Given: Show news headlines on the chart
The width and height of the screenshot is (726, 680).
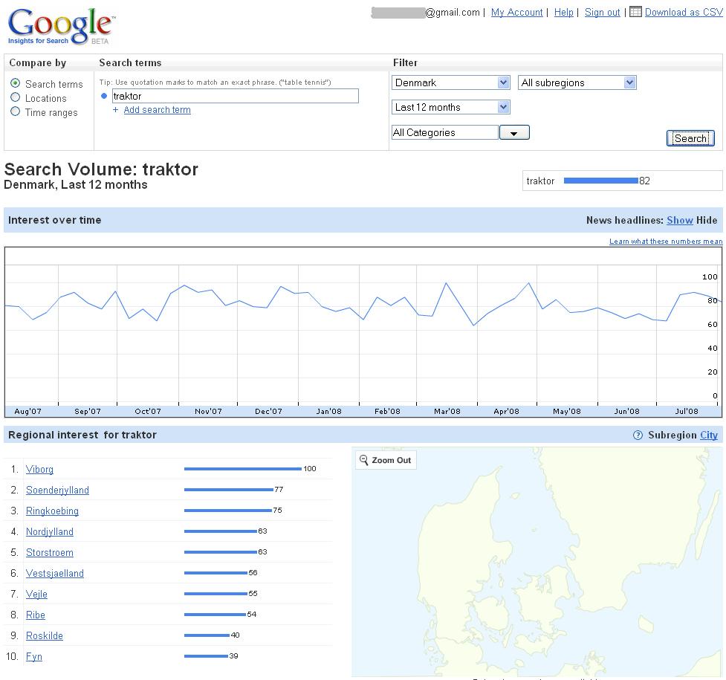Looking at the screenshot, I should [x=679, y=220].
